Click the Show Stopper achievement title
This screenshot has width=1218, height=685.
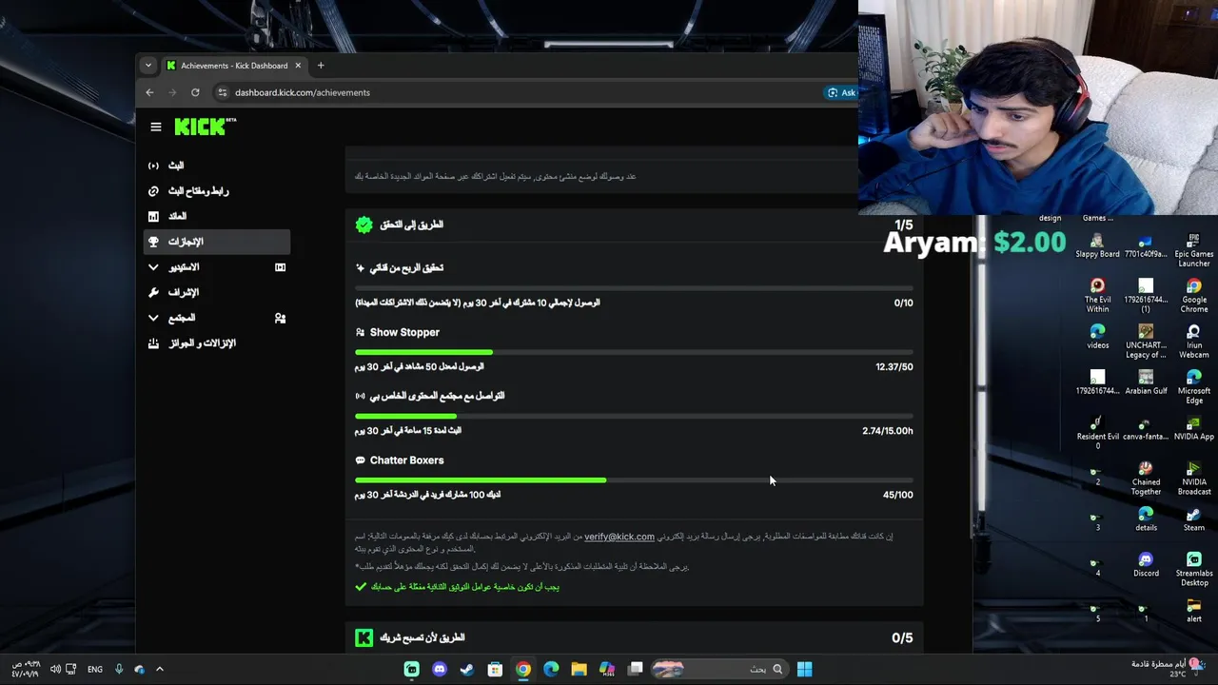(404, 332)
